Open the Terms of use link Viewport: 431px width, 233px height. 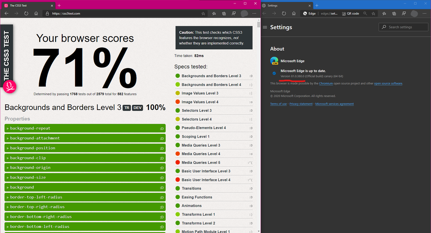(278, 104)
